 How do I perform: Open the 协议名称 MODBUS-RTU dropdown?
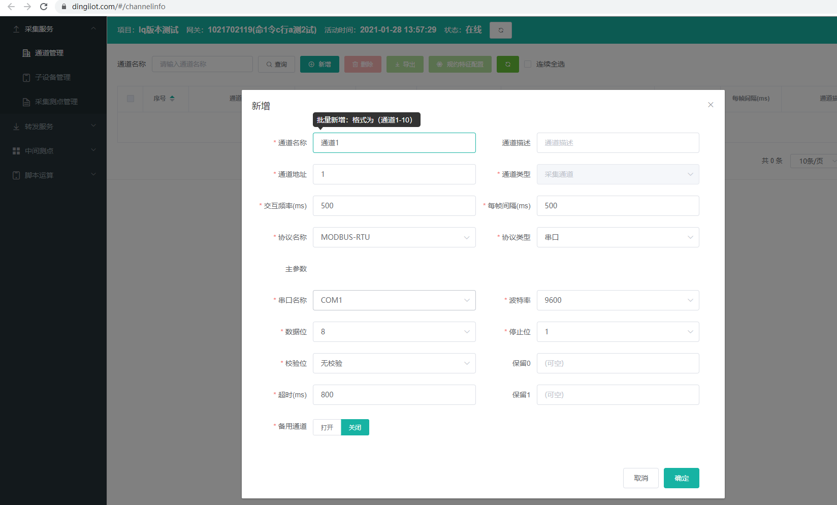point(394,237)
